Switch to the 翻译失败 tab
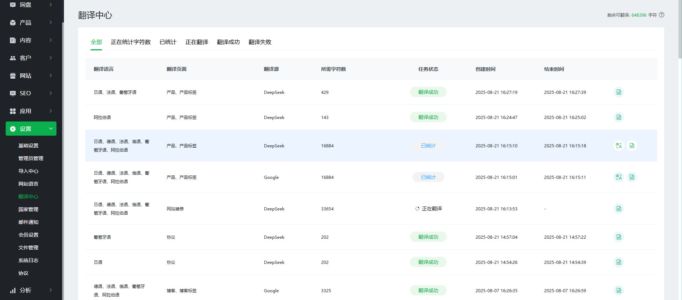682x300 pixels. click(260, 42)
